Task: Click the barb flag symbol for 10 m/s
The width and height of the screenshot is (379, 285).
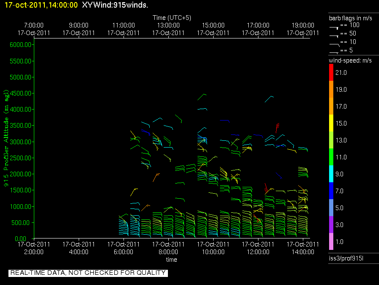Action: pyautogui.click(x=334, y=45)
